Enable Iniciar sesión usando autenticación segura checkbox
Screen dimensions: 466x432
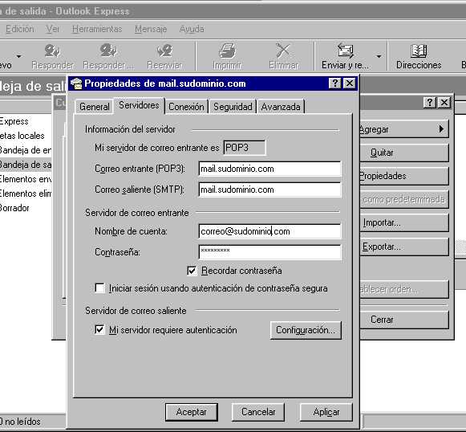(99, 288)
